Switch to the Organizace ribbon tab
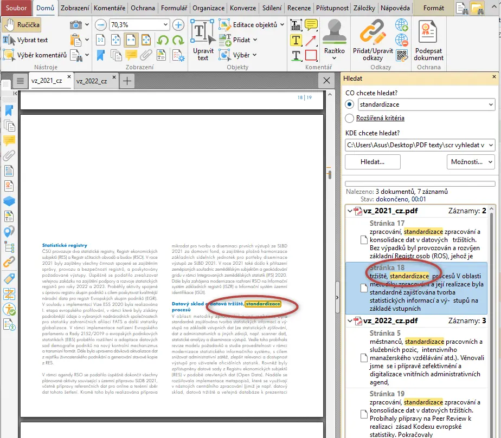This screenshot has height=438, width=501. click(x=208, y=8)
